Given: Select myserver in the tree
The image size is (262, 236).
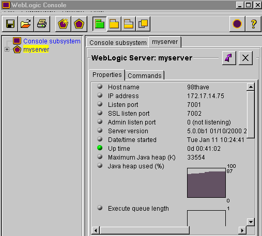Looking at the screenshot, I should coord(36,50).
